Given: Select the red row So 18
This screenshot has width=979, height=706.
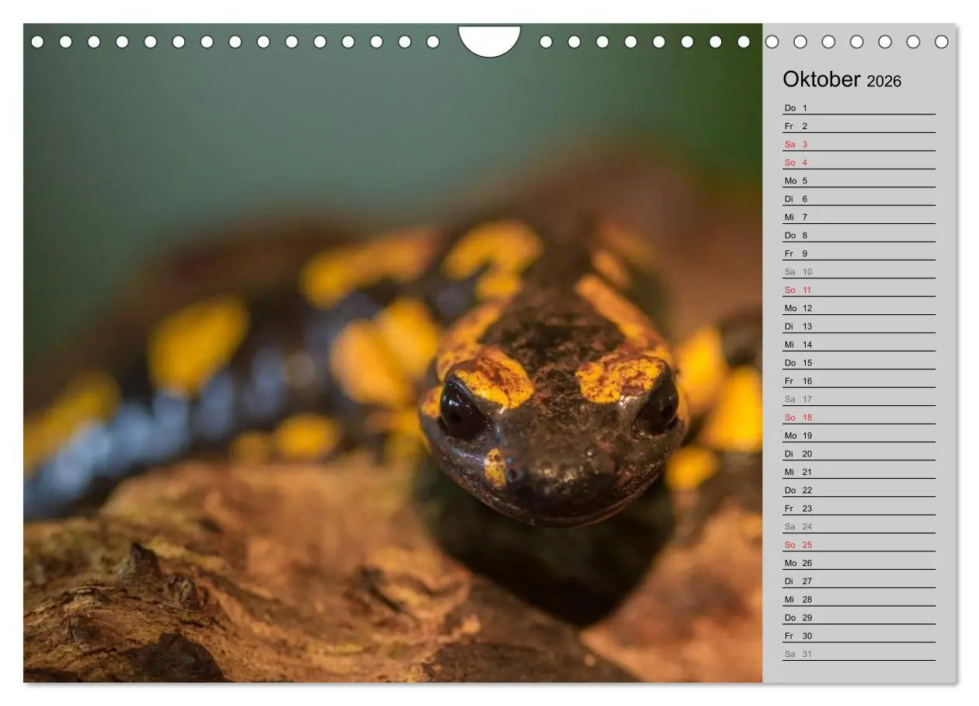Looking at the screenshot, I should click(859, 418).
